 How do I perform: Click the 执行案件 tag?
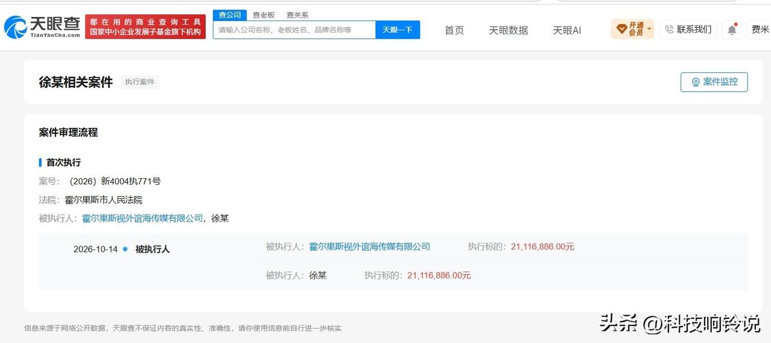tap(139, 82)
